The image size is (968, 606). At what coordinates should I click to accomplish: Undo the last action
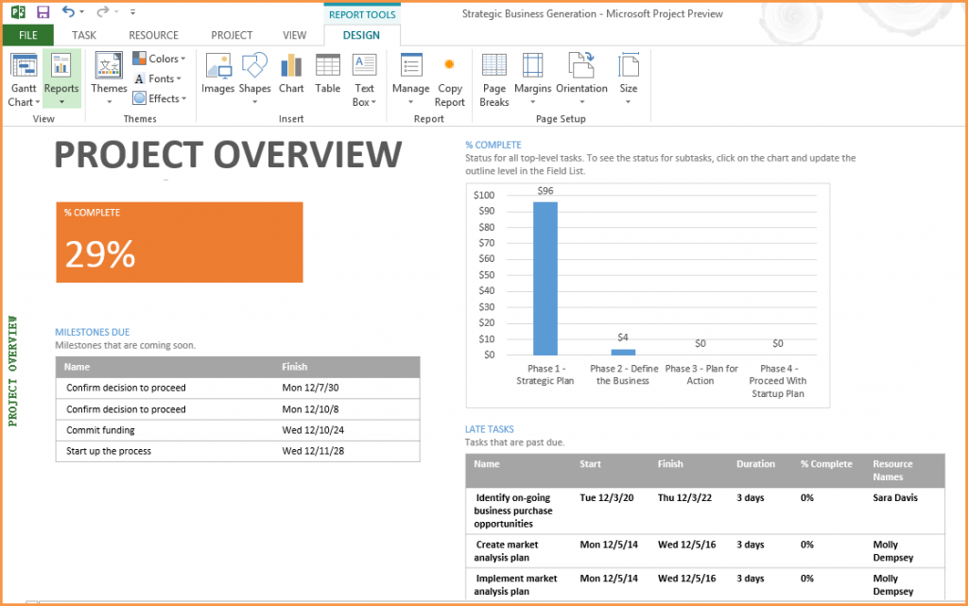coord(68,11)
